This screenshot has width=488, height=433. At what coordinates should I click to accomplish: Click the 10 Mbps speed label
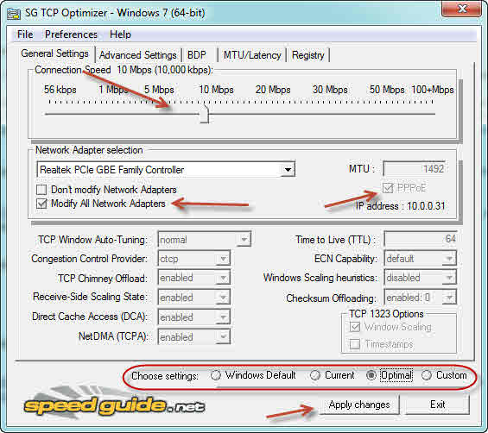[x=216, y=90]
